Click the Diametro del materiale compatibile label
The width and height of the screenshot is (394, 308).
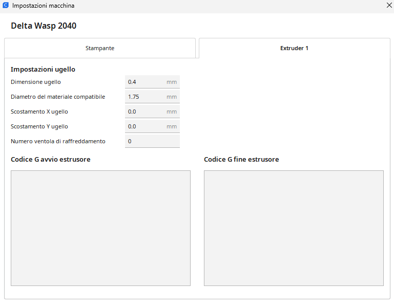[58, 97]
